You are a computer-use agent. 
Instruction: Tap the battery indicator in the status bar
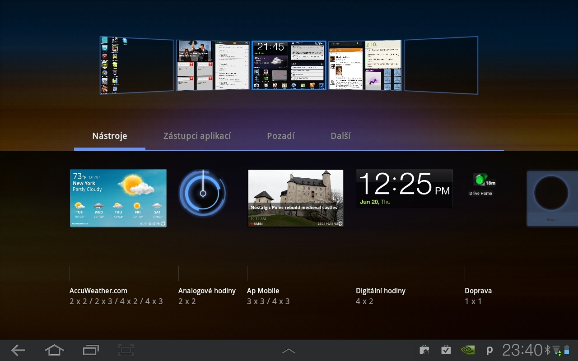[x=568, y=350]
